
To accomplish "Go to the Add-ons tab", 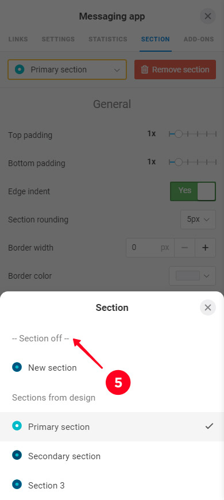I will click(x=199, y=39).
